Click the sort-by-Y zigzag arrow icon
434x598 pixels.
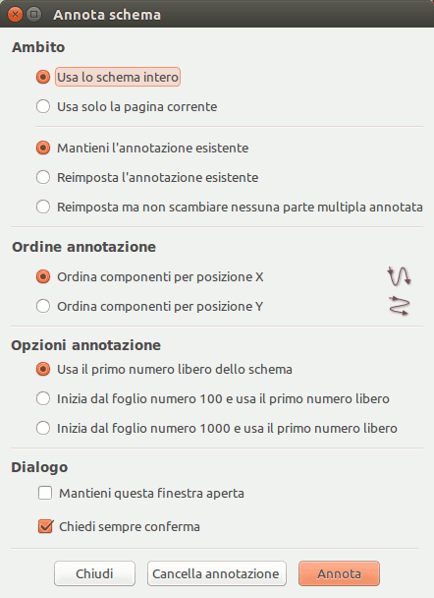click(399, 306)
